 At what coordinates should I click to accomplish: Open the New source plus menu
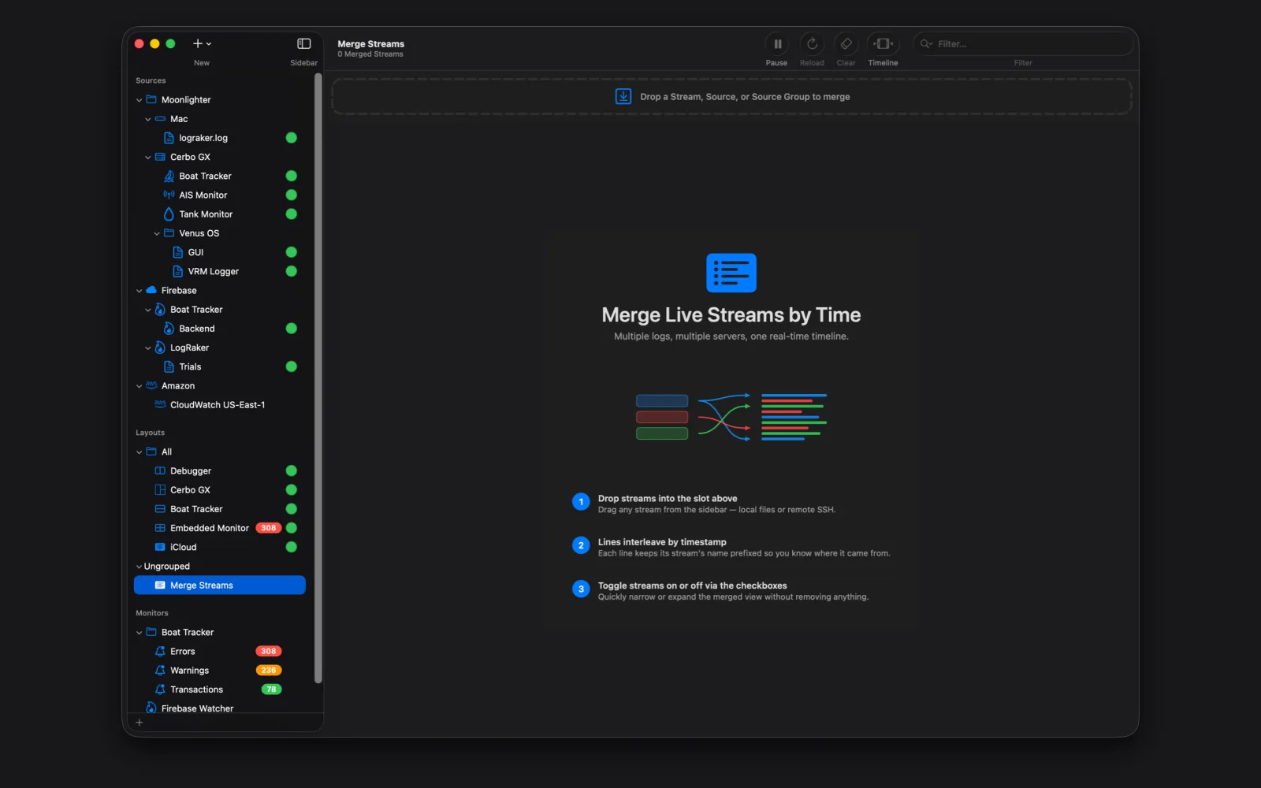(x=202, y=43)
